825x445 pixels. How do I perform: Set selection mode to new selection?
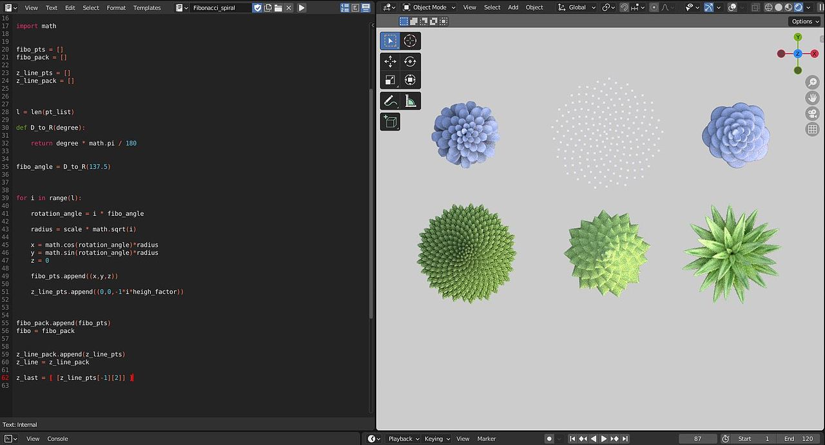(404, 21)
